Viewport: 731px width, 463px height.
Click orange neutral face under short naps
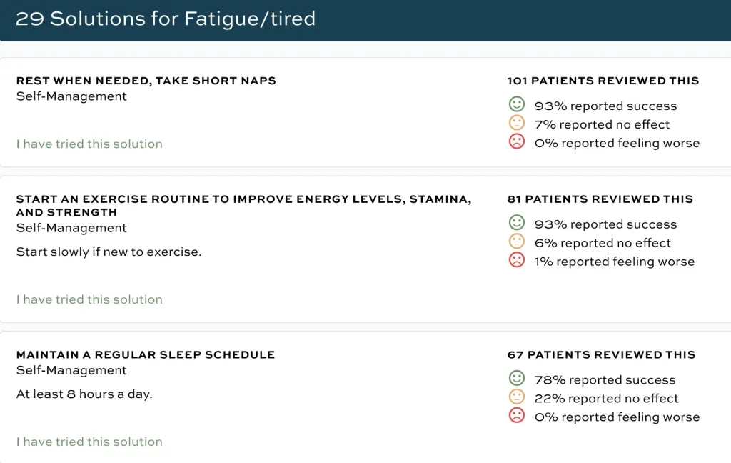(516, 124)
